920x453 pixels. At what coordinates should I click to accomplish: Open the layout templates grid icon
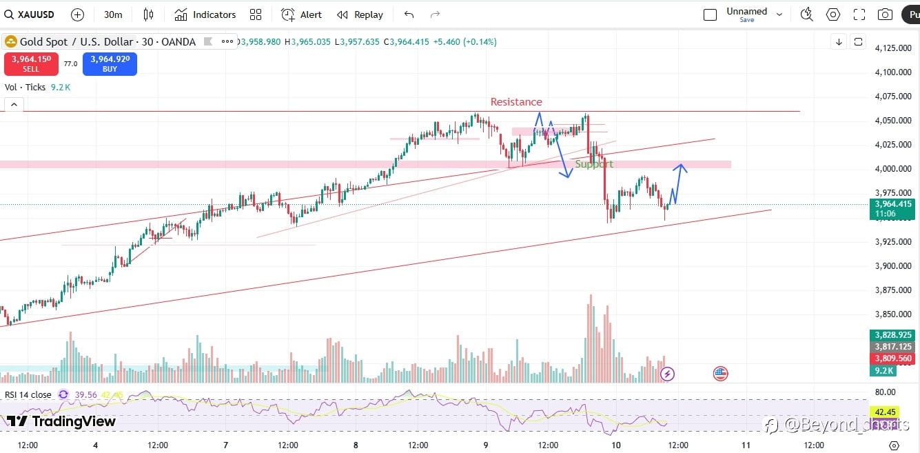(x=256, y=14)
